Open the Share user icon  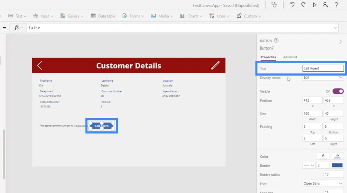coord(325,5)
